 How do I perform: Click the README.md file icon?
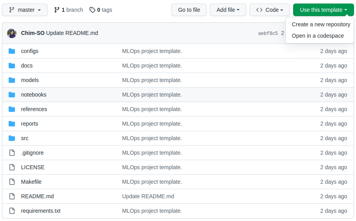(x=12, y=196)
